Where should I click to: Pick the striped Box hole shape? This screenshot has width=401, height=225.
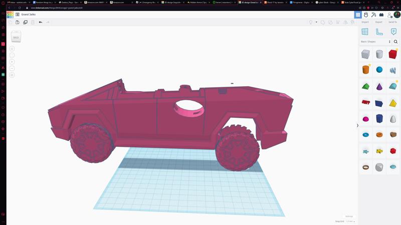[x=366, y=54]
